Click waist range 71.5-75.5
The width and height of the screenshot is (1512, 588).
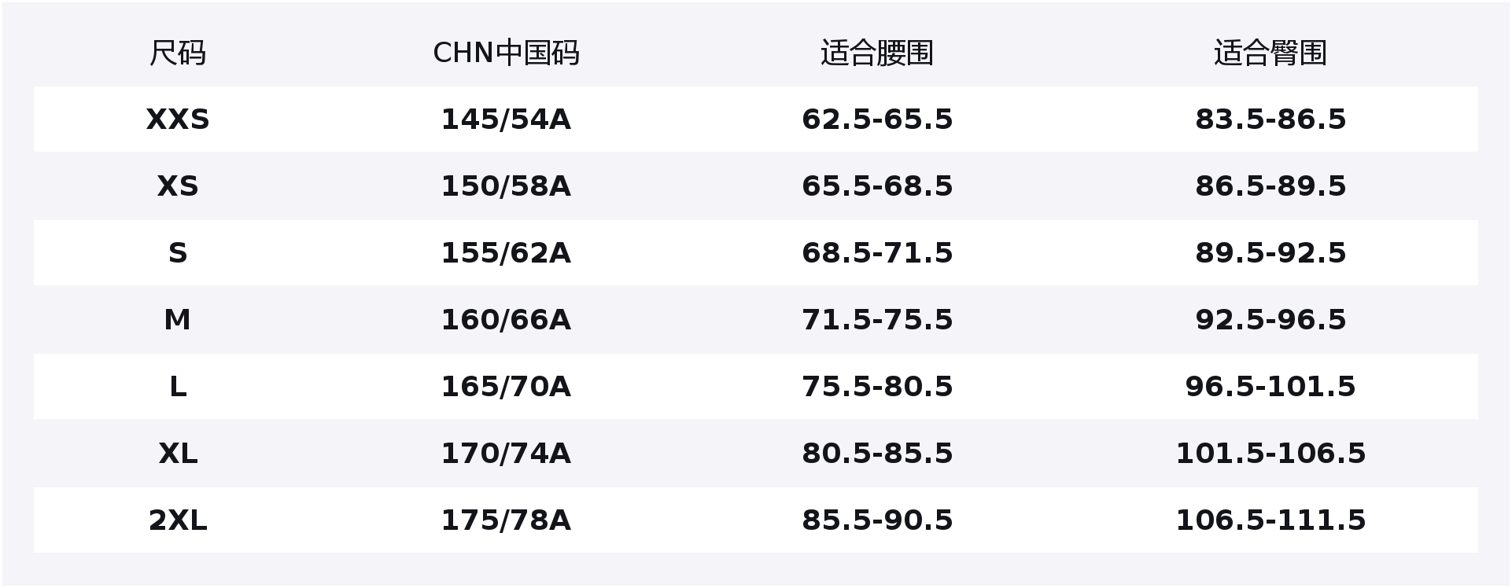[x=877, y=320]
